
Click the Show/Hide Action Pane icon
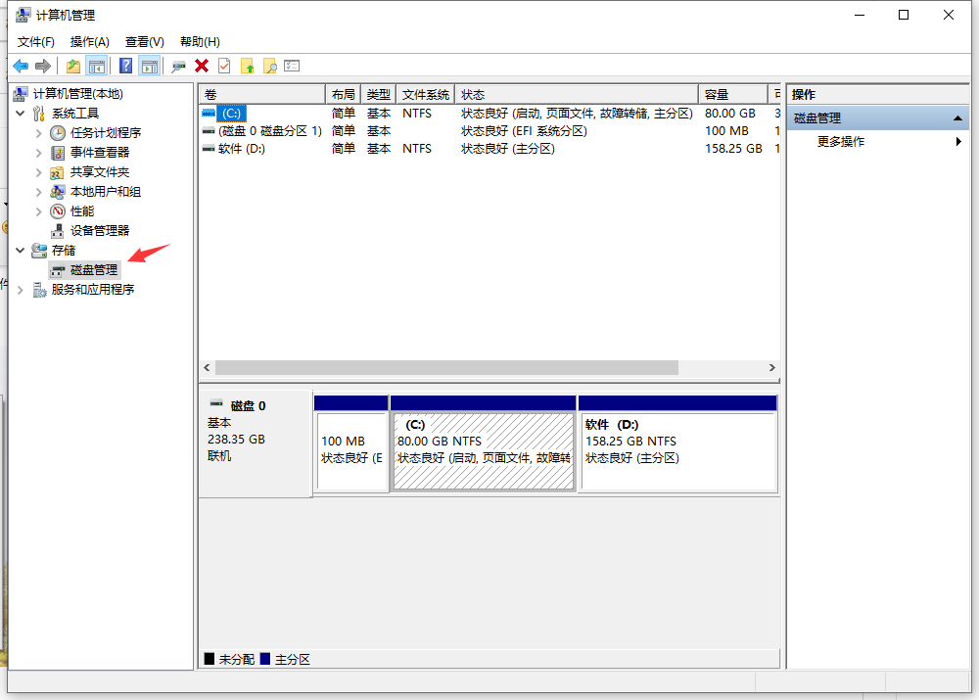tap(150, 66)
